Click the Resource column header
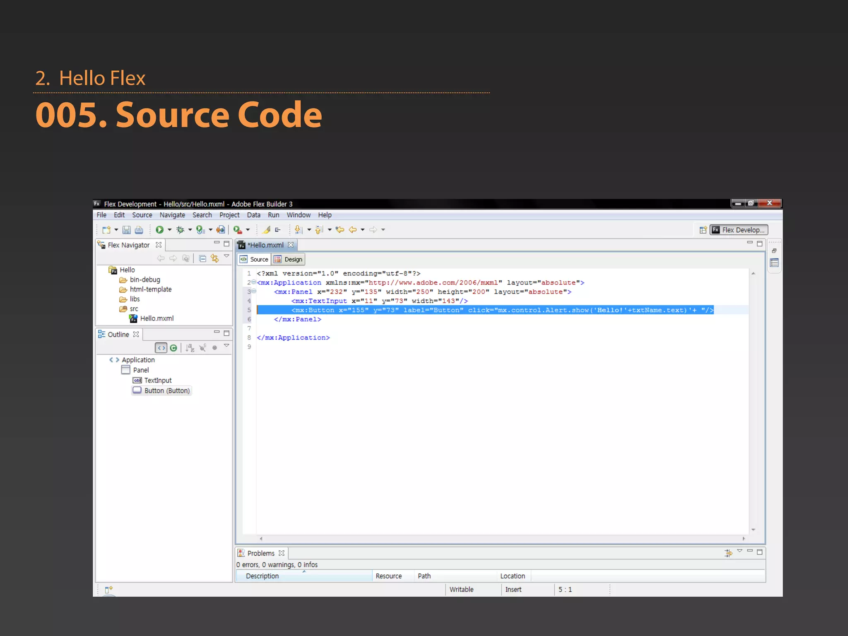The width and height of the screenshot is (848, 636). 393,576
